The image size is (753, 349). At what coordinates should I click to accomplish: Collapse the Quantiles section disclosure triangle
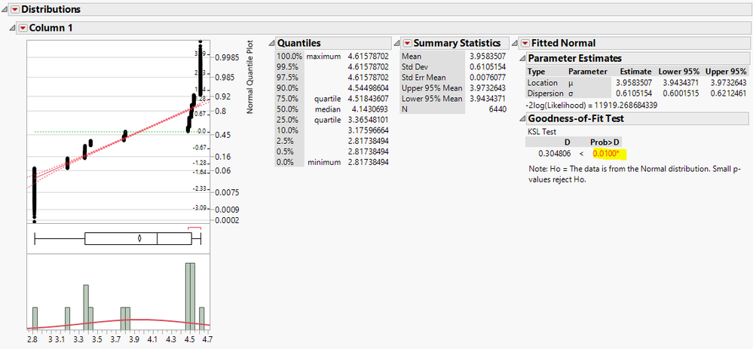click(271, 43)
